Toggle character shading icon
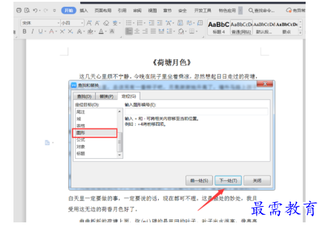The height and width of the screenshot is (227, 322). [x=112, y=31]
